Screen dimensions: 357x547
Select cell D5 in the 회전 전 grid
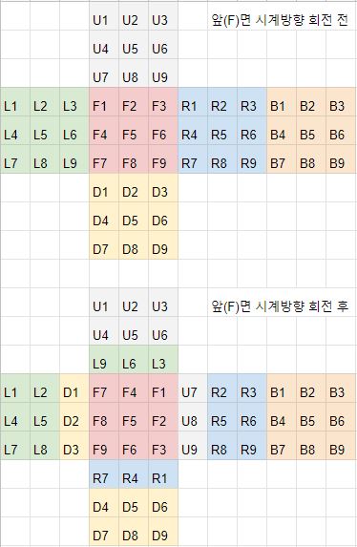pos(134,217)
